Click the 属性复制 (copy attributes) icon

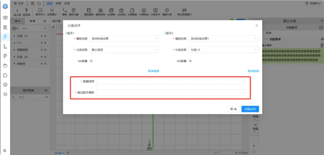[89, 11]
